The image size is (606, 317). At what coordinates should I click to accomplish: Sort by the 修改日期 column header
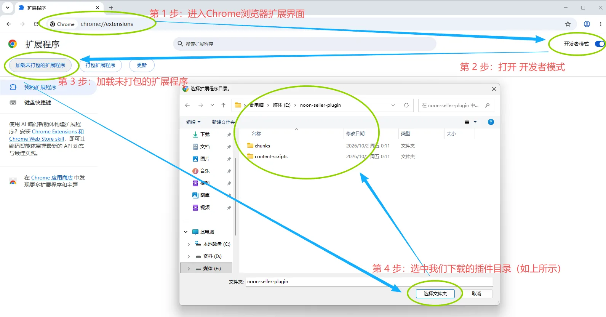pos(355,134)
